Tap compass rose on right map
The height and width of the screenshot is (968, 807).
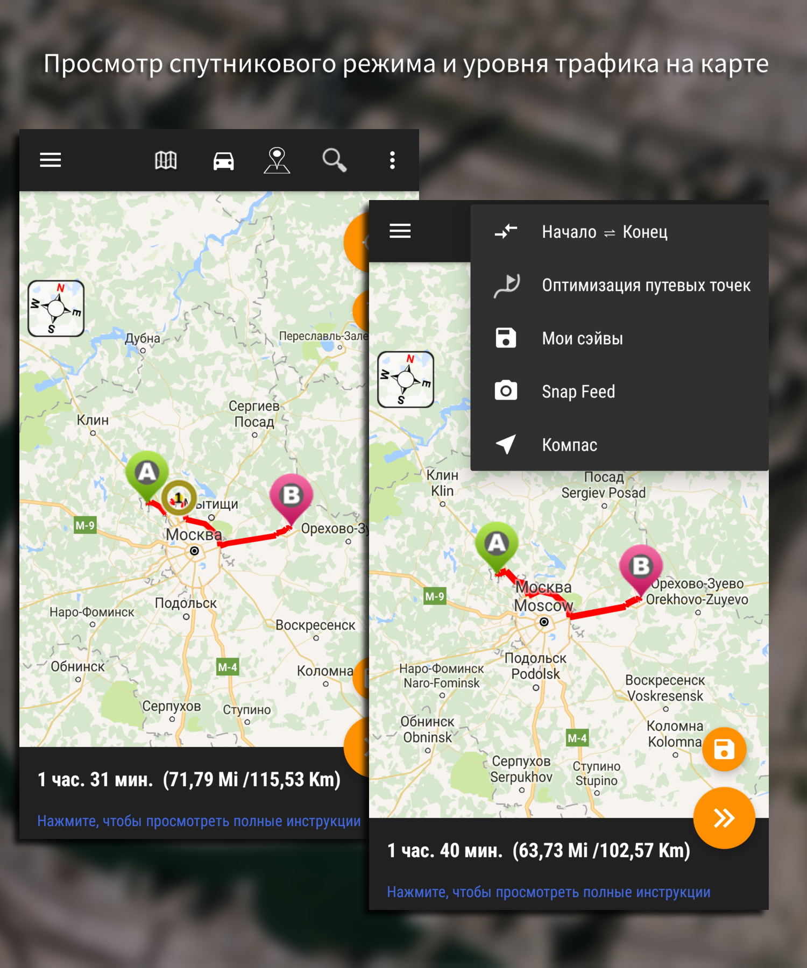(x=406, y=380)
